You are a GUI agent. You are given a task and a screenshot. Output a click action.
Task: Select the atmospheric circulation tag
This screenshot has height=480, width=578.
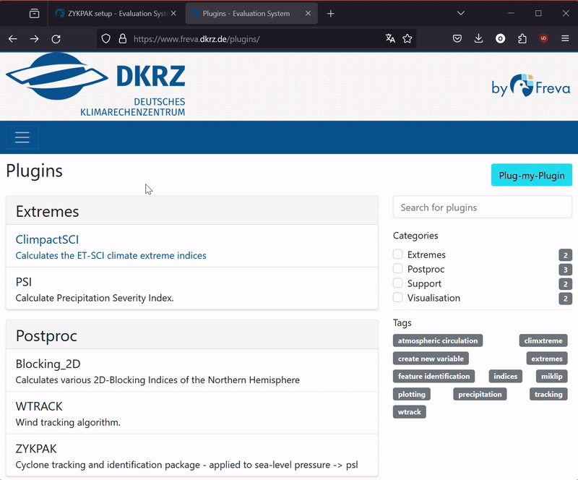point(438,340)
